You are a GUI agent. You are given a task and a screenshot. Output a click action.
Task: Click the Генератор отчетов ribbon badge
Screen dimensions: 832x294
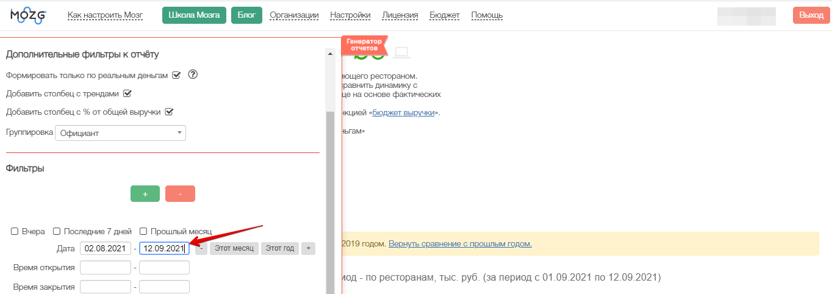coord(364,44)
